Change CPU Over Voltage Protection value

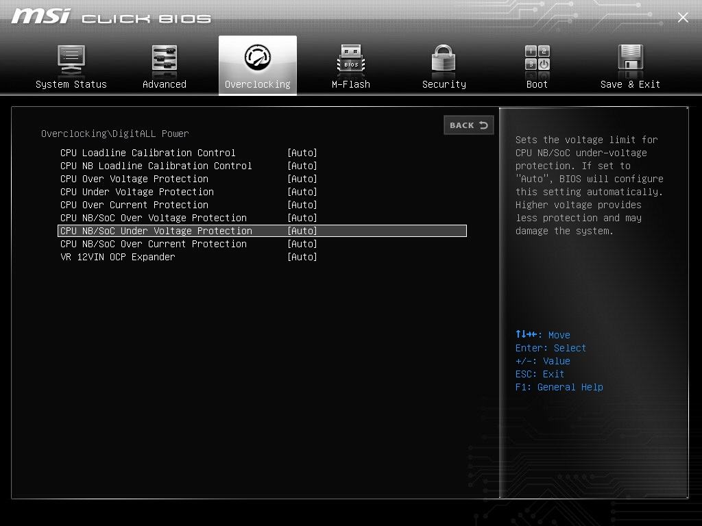pos(302,179)
